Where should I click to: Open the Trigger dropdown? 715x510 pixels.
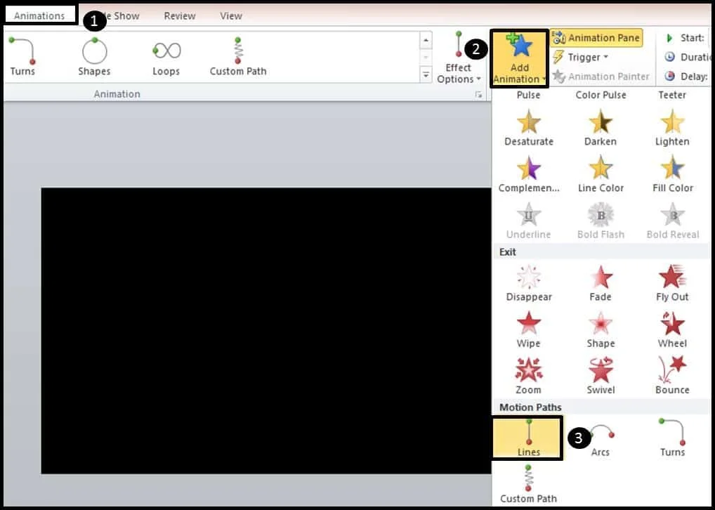point(580,57)
